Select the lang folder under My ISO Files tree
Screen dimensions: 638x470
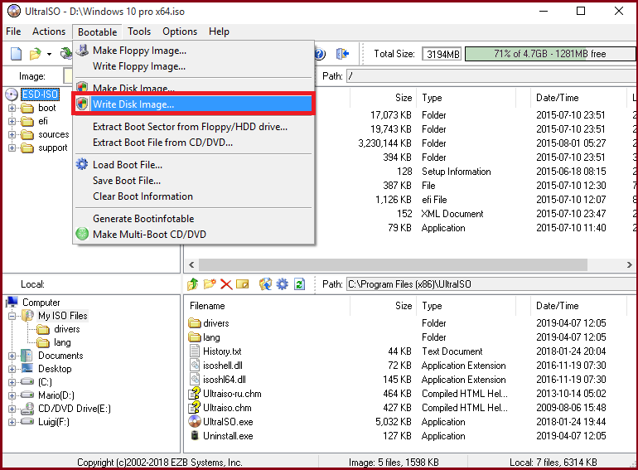click(54, 342)
